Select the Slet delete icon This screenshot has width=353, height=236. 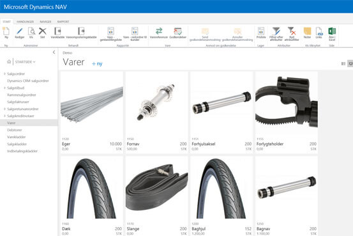point(42,31)
